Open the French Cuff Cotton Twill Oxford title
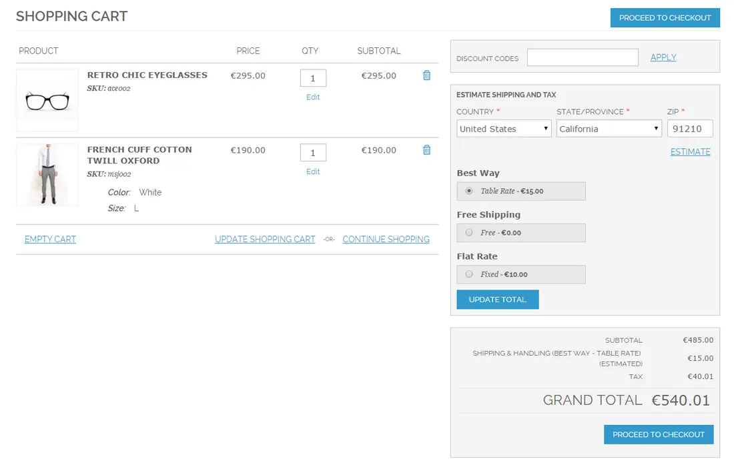 pyautogui.click(x=139, y=155)
